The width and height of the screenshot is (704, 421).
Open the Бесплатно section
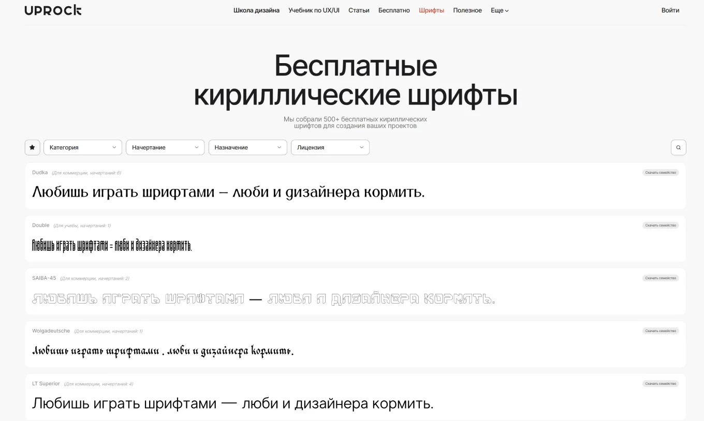coord(394,10)
